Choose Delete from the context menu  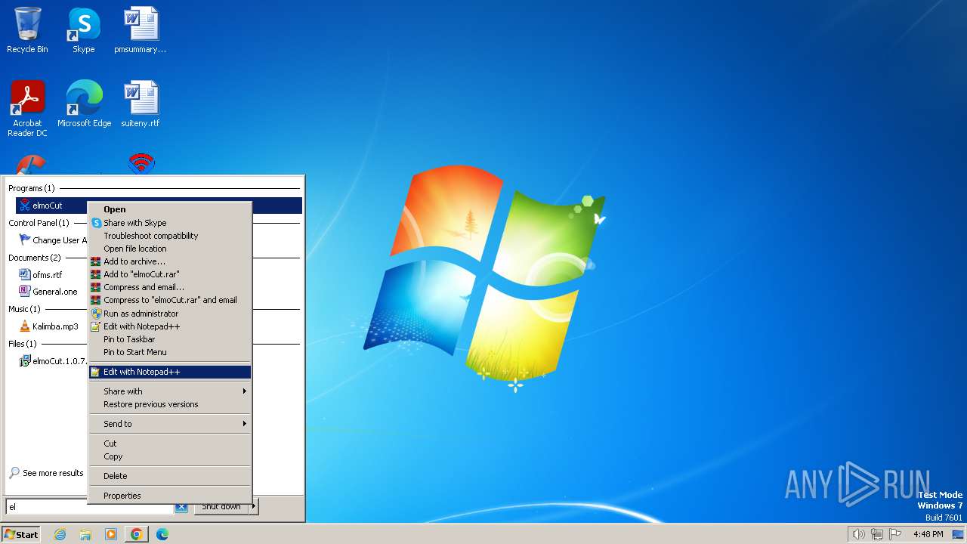click(169, 476)
